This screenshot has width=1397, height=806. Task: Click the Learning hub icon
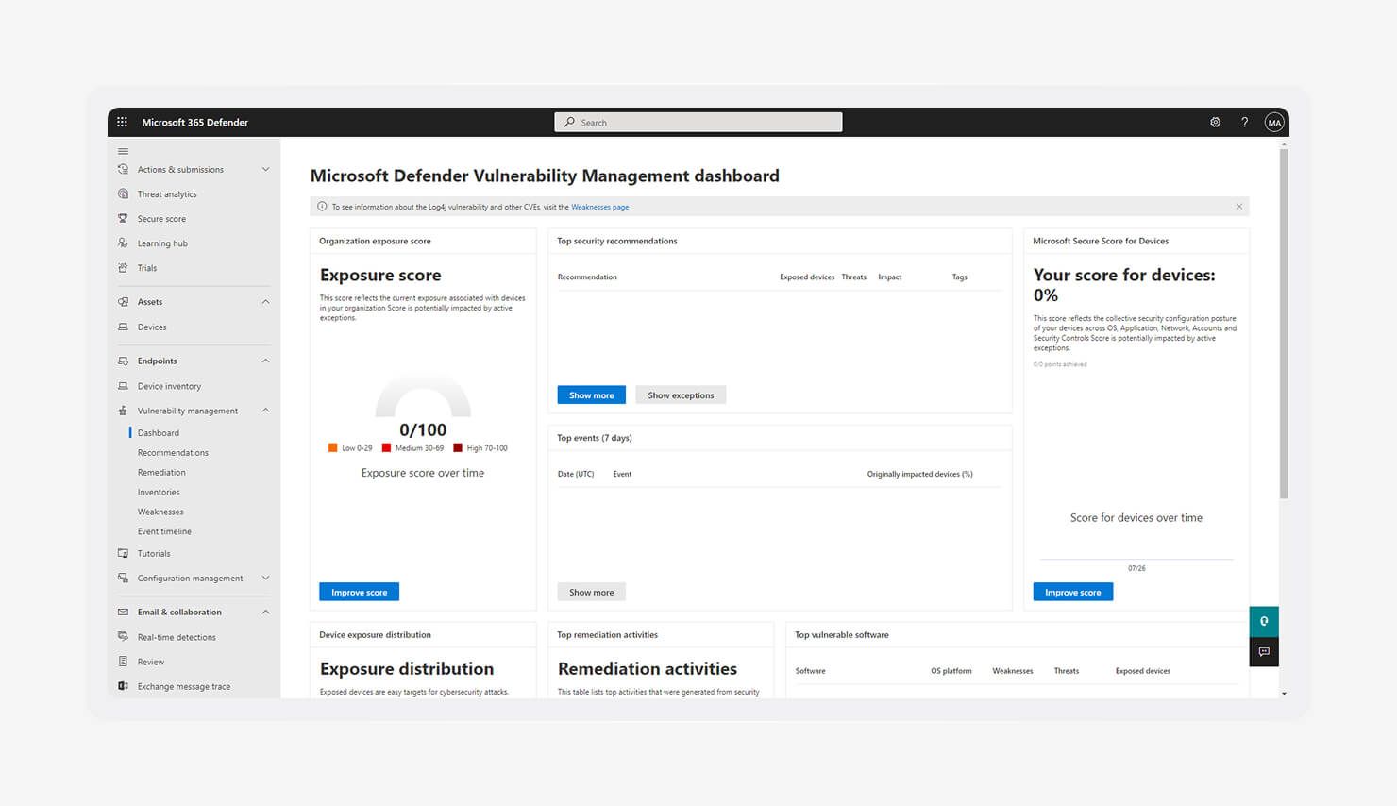pos(123,243)
